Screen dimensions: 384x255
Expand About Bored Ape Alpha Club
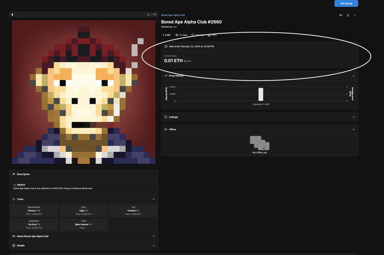point(153,236)
